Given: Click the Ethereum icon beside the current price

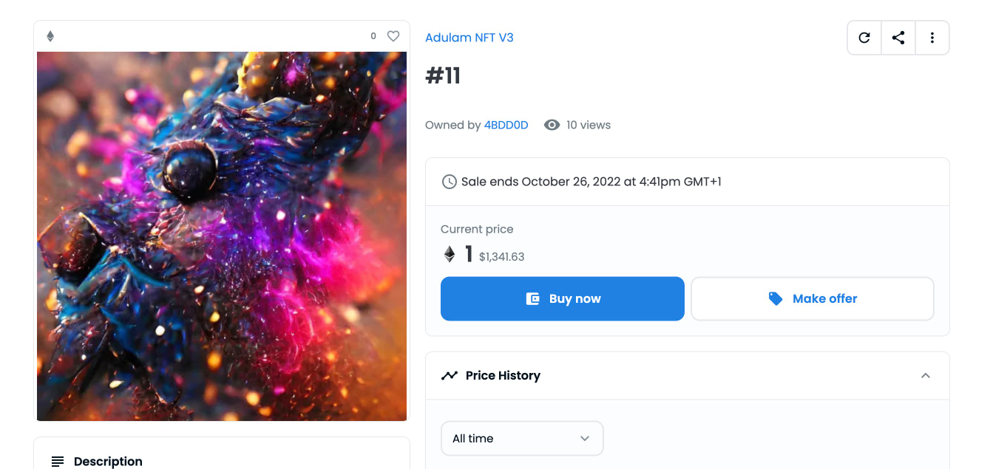Looking at the screenshot, I should 449,253.
